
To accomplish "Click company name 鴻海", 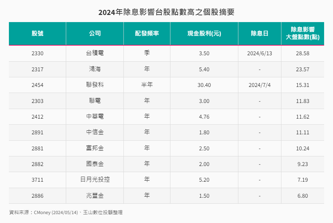I will click(x=95, y=69).
